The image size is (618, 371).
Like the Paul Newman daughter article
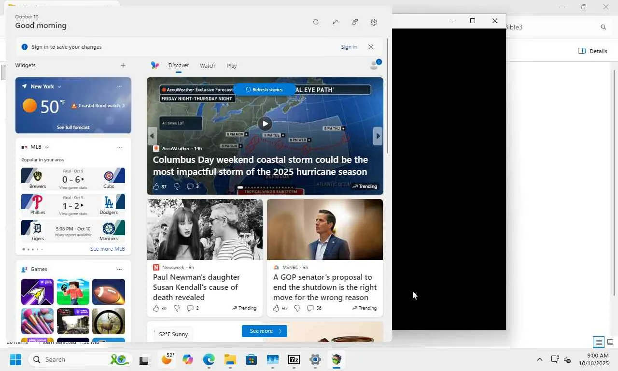156,308
